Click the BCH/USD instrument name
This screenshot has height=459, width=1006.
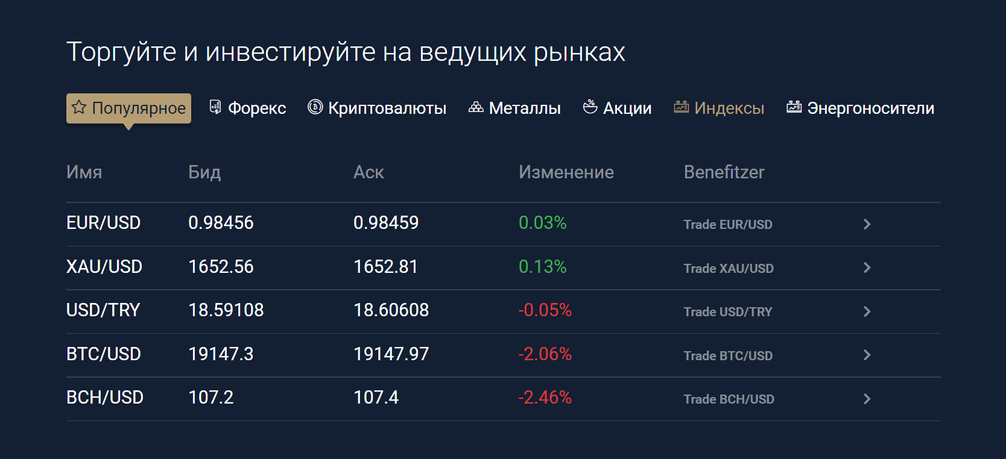[x=105, y=398]
